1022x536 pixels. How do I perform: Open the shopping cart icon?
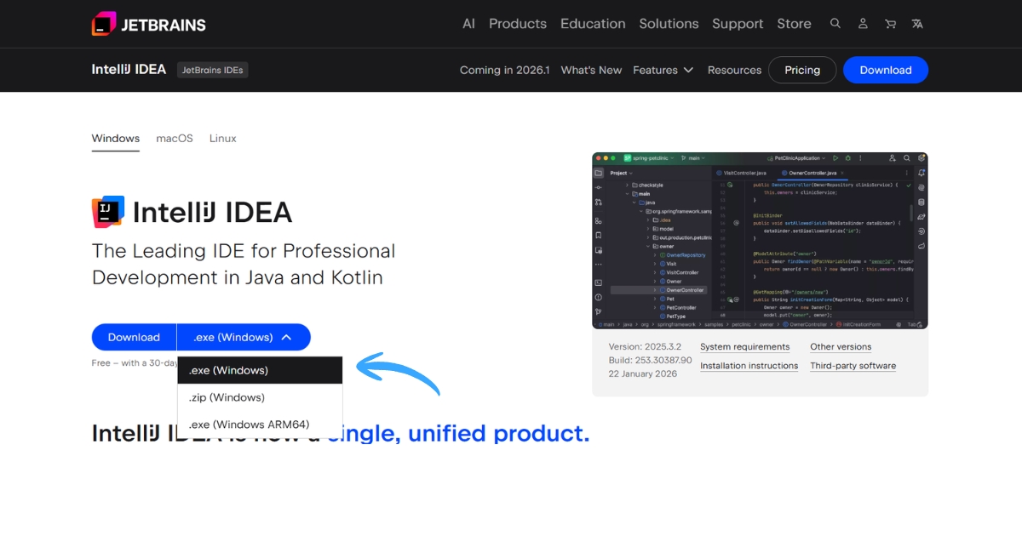click(890, 24)
